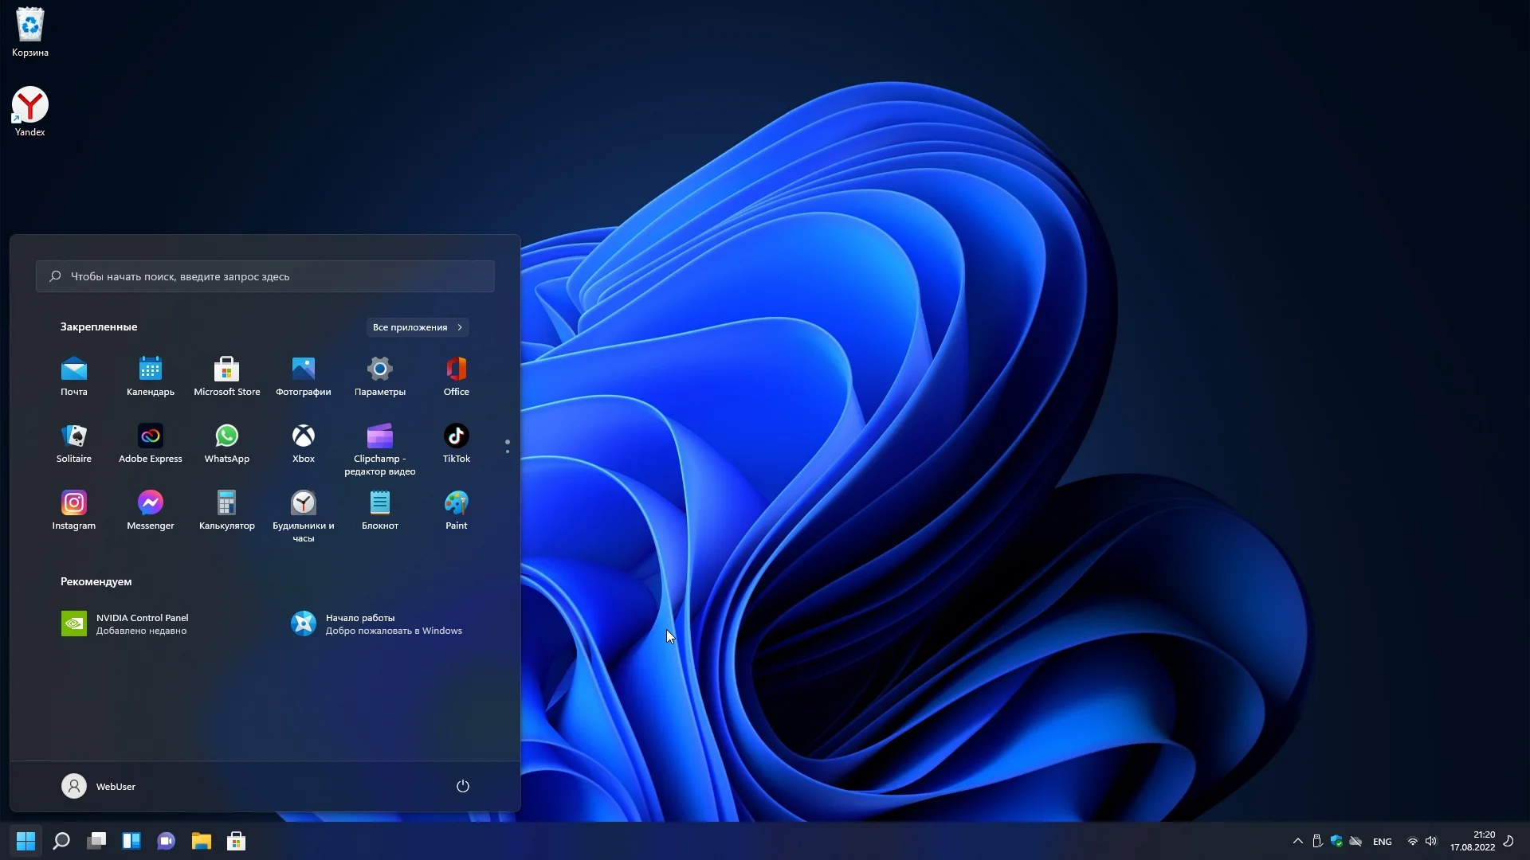Open Clipchamp video editor

tap(379, 436)
